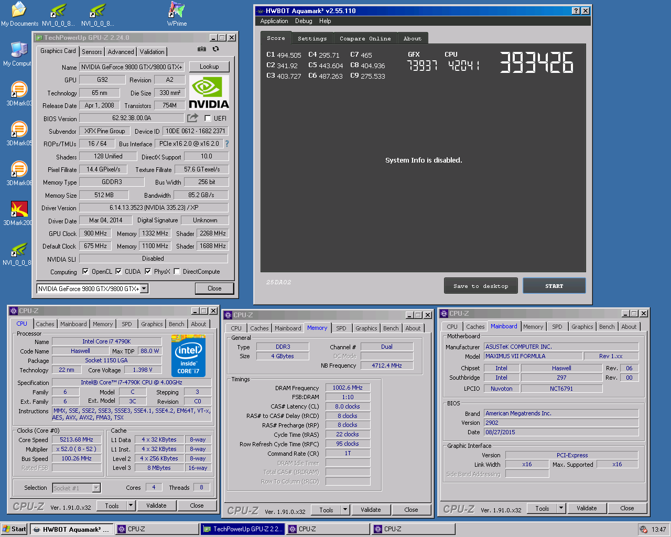This screenshot has height=537, width=671.
Task: Open the Debug menu in Aquamark
Action: coord(304,21)
